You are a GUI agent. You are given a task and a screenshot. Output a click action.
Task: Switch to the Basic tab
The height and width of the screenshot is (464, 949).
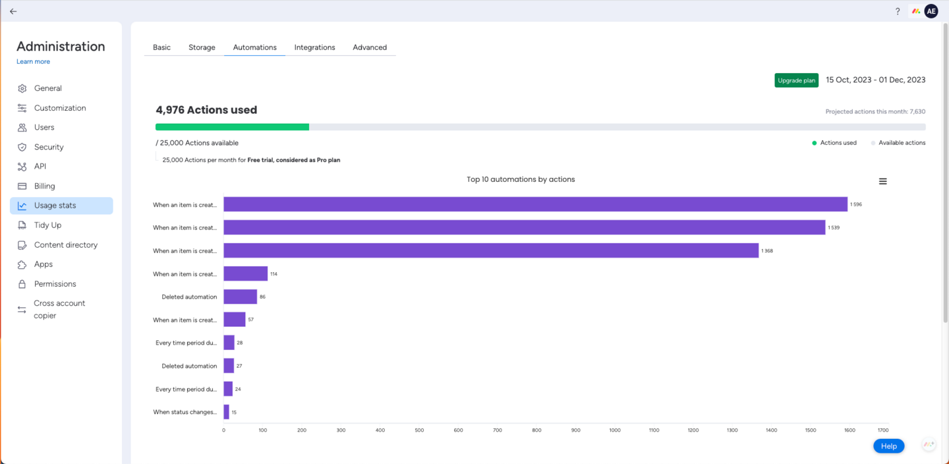pos(161,47)
